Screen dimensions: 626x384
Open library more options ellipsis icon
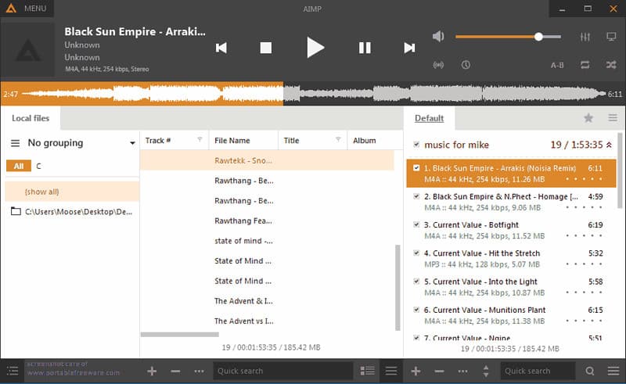pyautogui.click(x=199, y=371)
